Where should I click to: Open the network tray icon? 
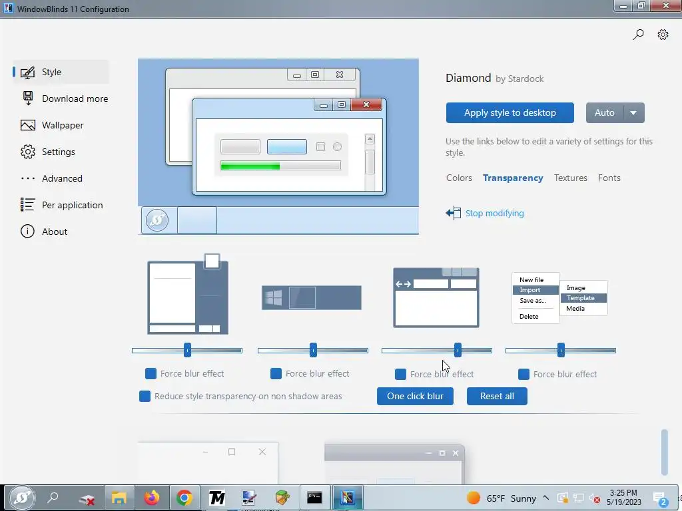coord(578,498)
